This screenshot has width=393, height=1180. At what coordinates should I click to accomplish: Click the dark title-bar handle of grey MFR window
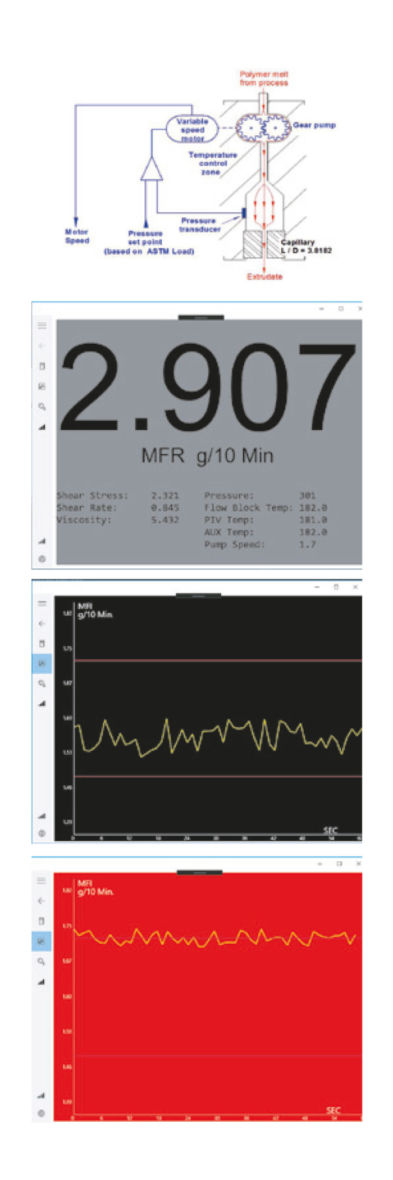[x=201, y=317]
